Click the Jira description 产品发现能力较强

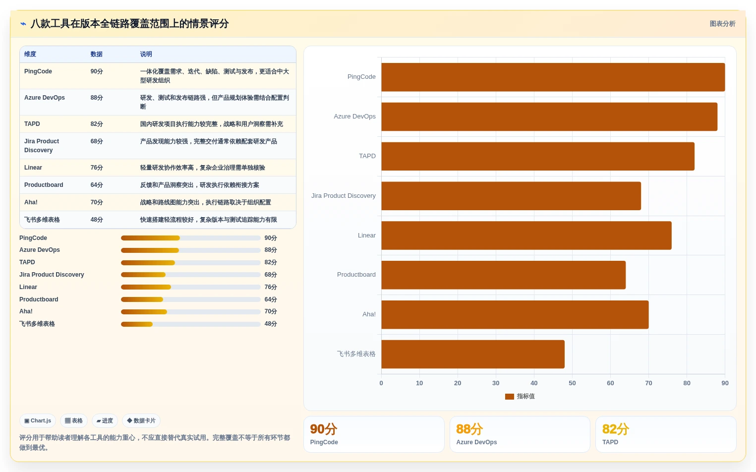click(x=208, y=141)
